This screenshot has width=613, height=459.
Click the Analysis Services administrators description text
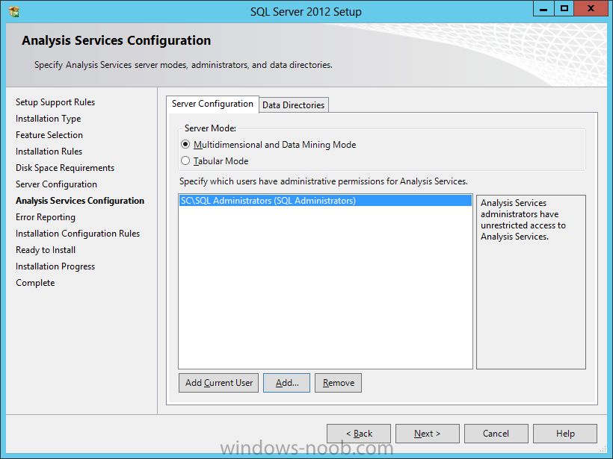coord(523,219)
